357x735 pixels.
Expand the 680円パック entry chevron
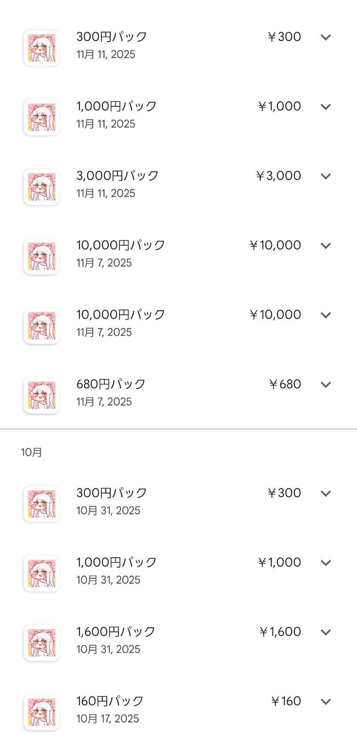(326, 384)
